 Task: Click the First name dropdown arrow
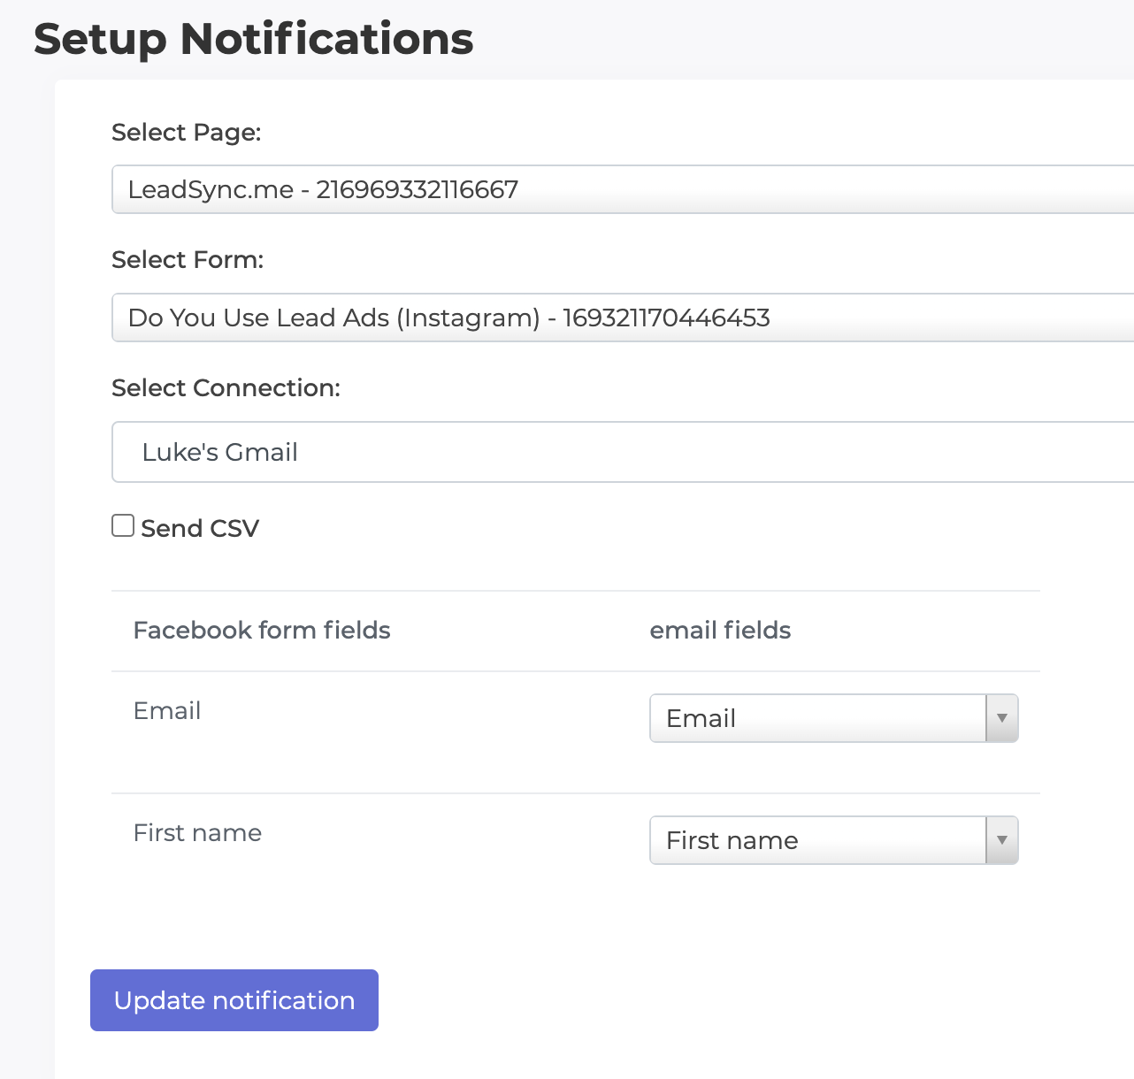(x=1001, y=840)
